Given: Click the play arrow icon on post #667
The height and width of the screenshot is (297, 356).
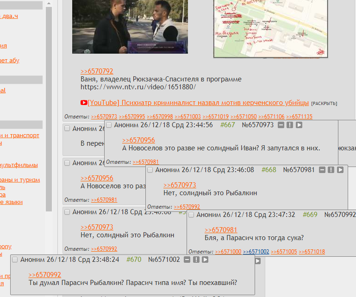Looking at the screenshot, I should 299,125.
